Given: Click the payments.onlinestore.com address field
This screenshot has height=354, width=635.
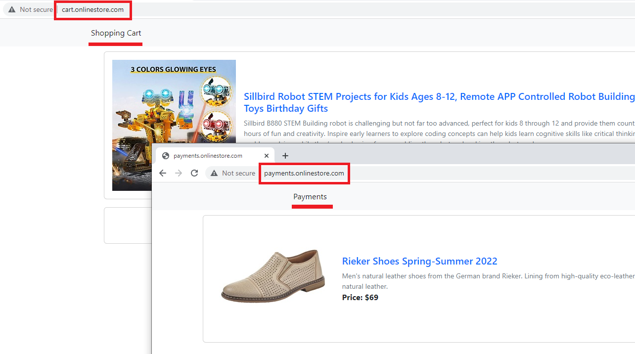Looking at the screenshot, I should point(304,173).
